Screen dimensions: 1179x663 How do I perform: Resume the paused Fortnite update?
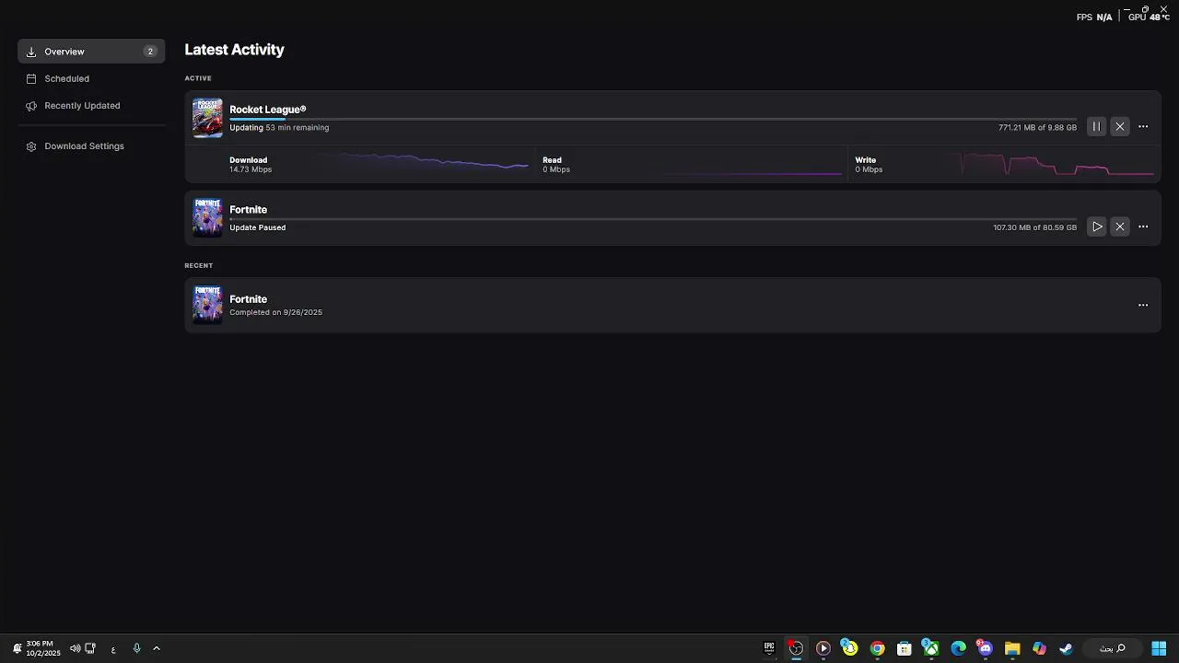[1096, 227]
